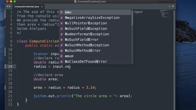The width and height of the screenshot is (196, 110).
Task: Choose NumberFormatException from suggestions
Action: [95, 34]
